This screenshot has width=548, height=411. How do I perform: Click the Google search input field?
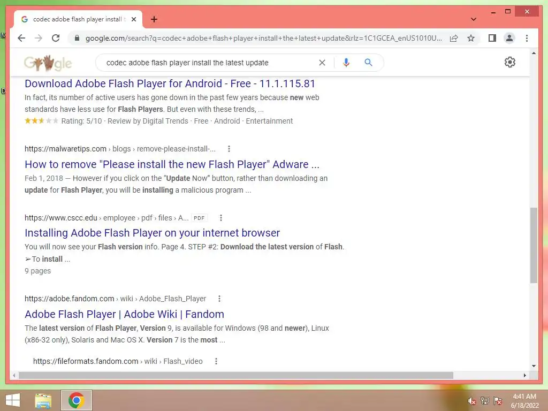[210, 63]
